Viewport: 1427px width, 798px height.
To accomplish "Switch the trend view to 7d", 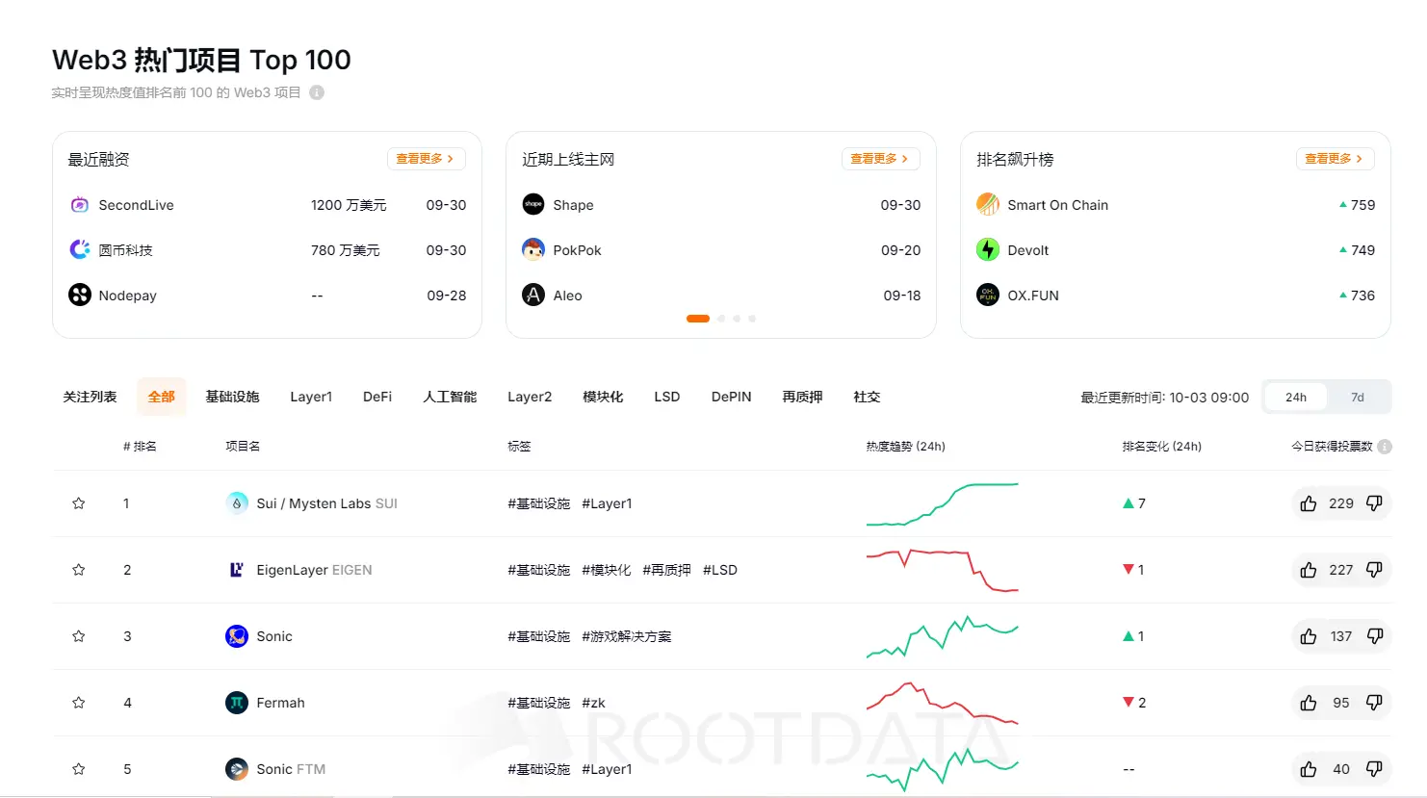I will 1358,396.
